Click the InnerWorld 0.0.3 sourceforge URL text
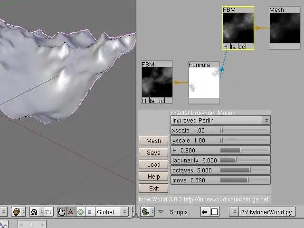The width and height of the screenshot is (304, 228). (x=204, y=199)
